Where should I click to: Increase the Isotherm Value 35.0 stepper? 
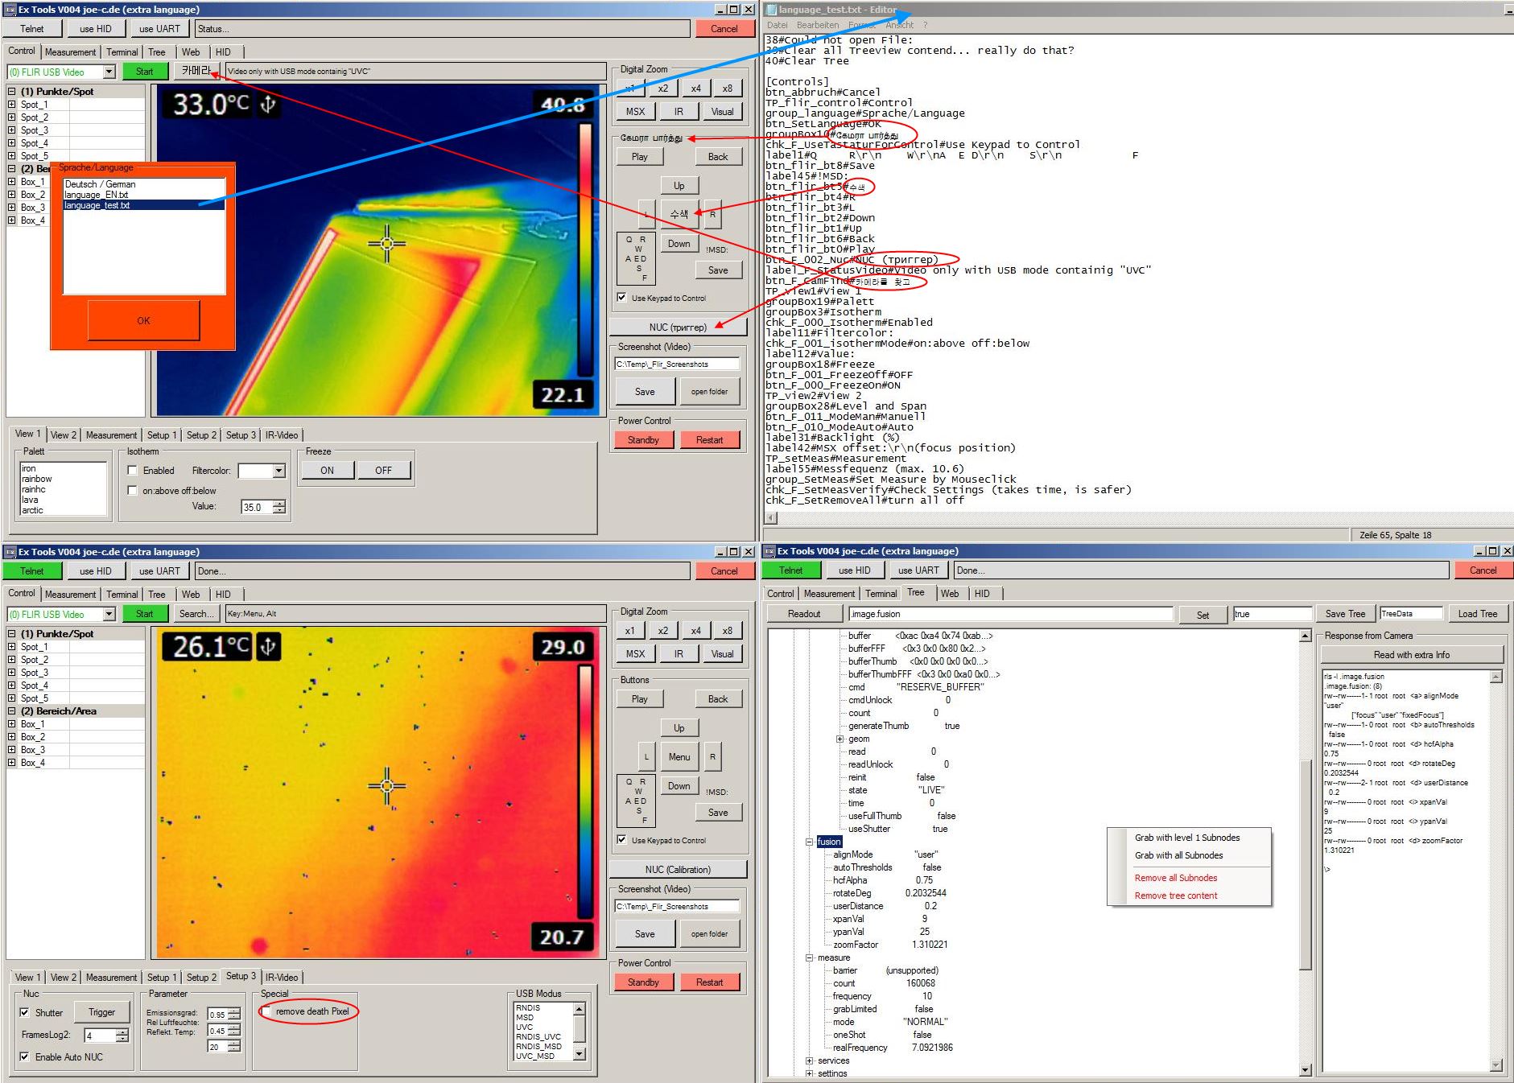pos(279,503)
